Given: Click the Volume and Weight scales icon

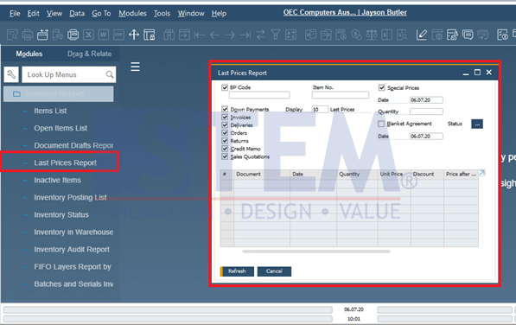Looking at the screenshot, I should point(372,35).
